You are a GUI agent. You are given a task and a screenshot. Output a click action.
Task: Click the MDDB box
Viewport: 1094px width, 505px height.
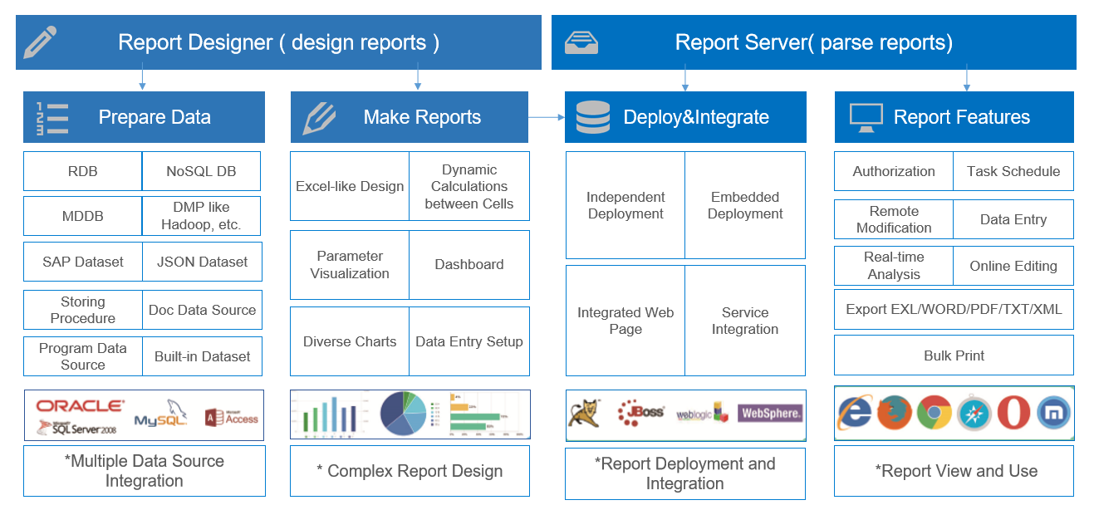click(x=83, y=216)
